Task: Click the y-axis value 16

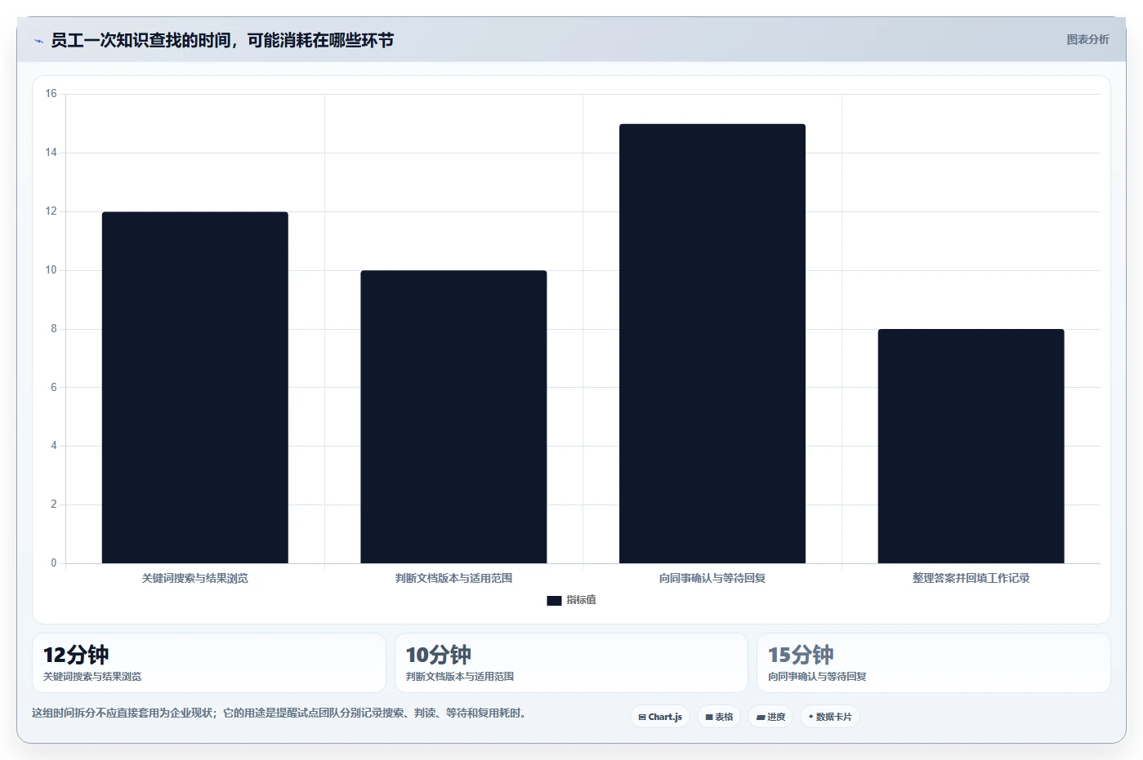Action: pyautogui.click(x=51, y=94)
